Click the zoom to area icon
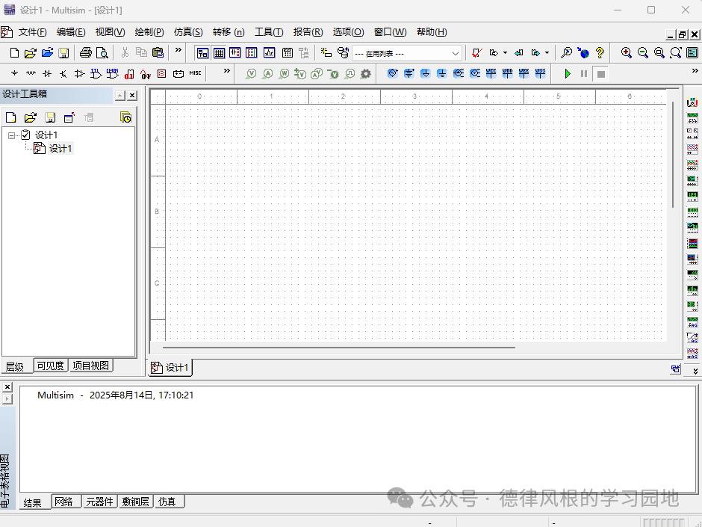The height and width of the screenshot is (527, 702). (659, 53)
